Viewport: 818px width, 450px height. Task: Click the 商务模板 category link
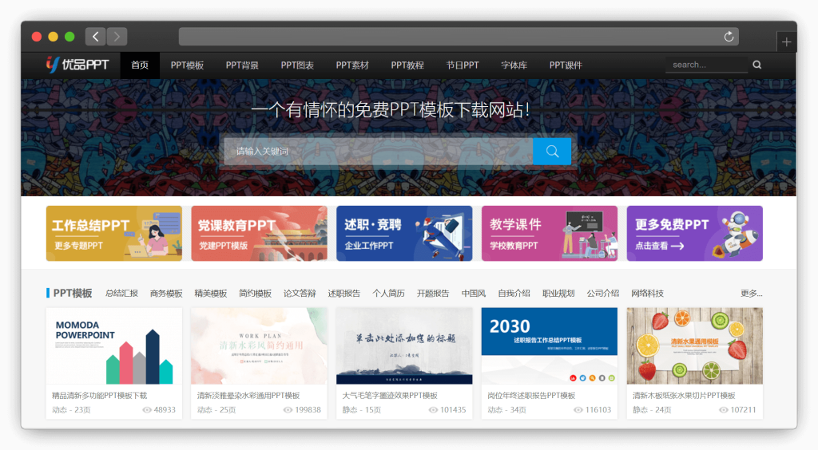point(166,294)
